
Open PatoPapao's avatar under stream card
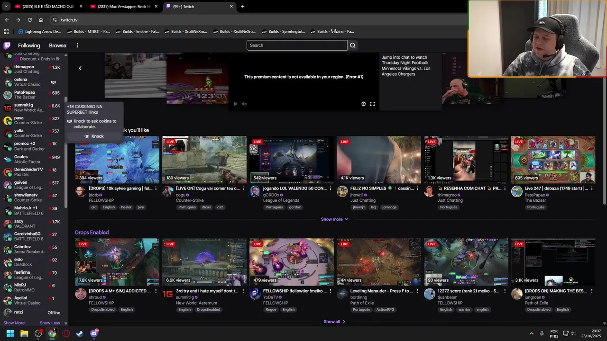tap(517, 191)
